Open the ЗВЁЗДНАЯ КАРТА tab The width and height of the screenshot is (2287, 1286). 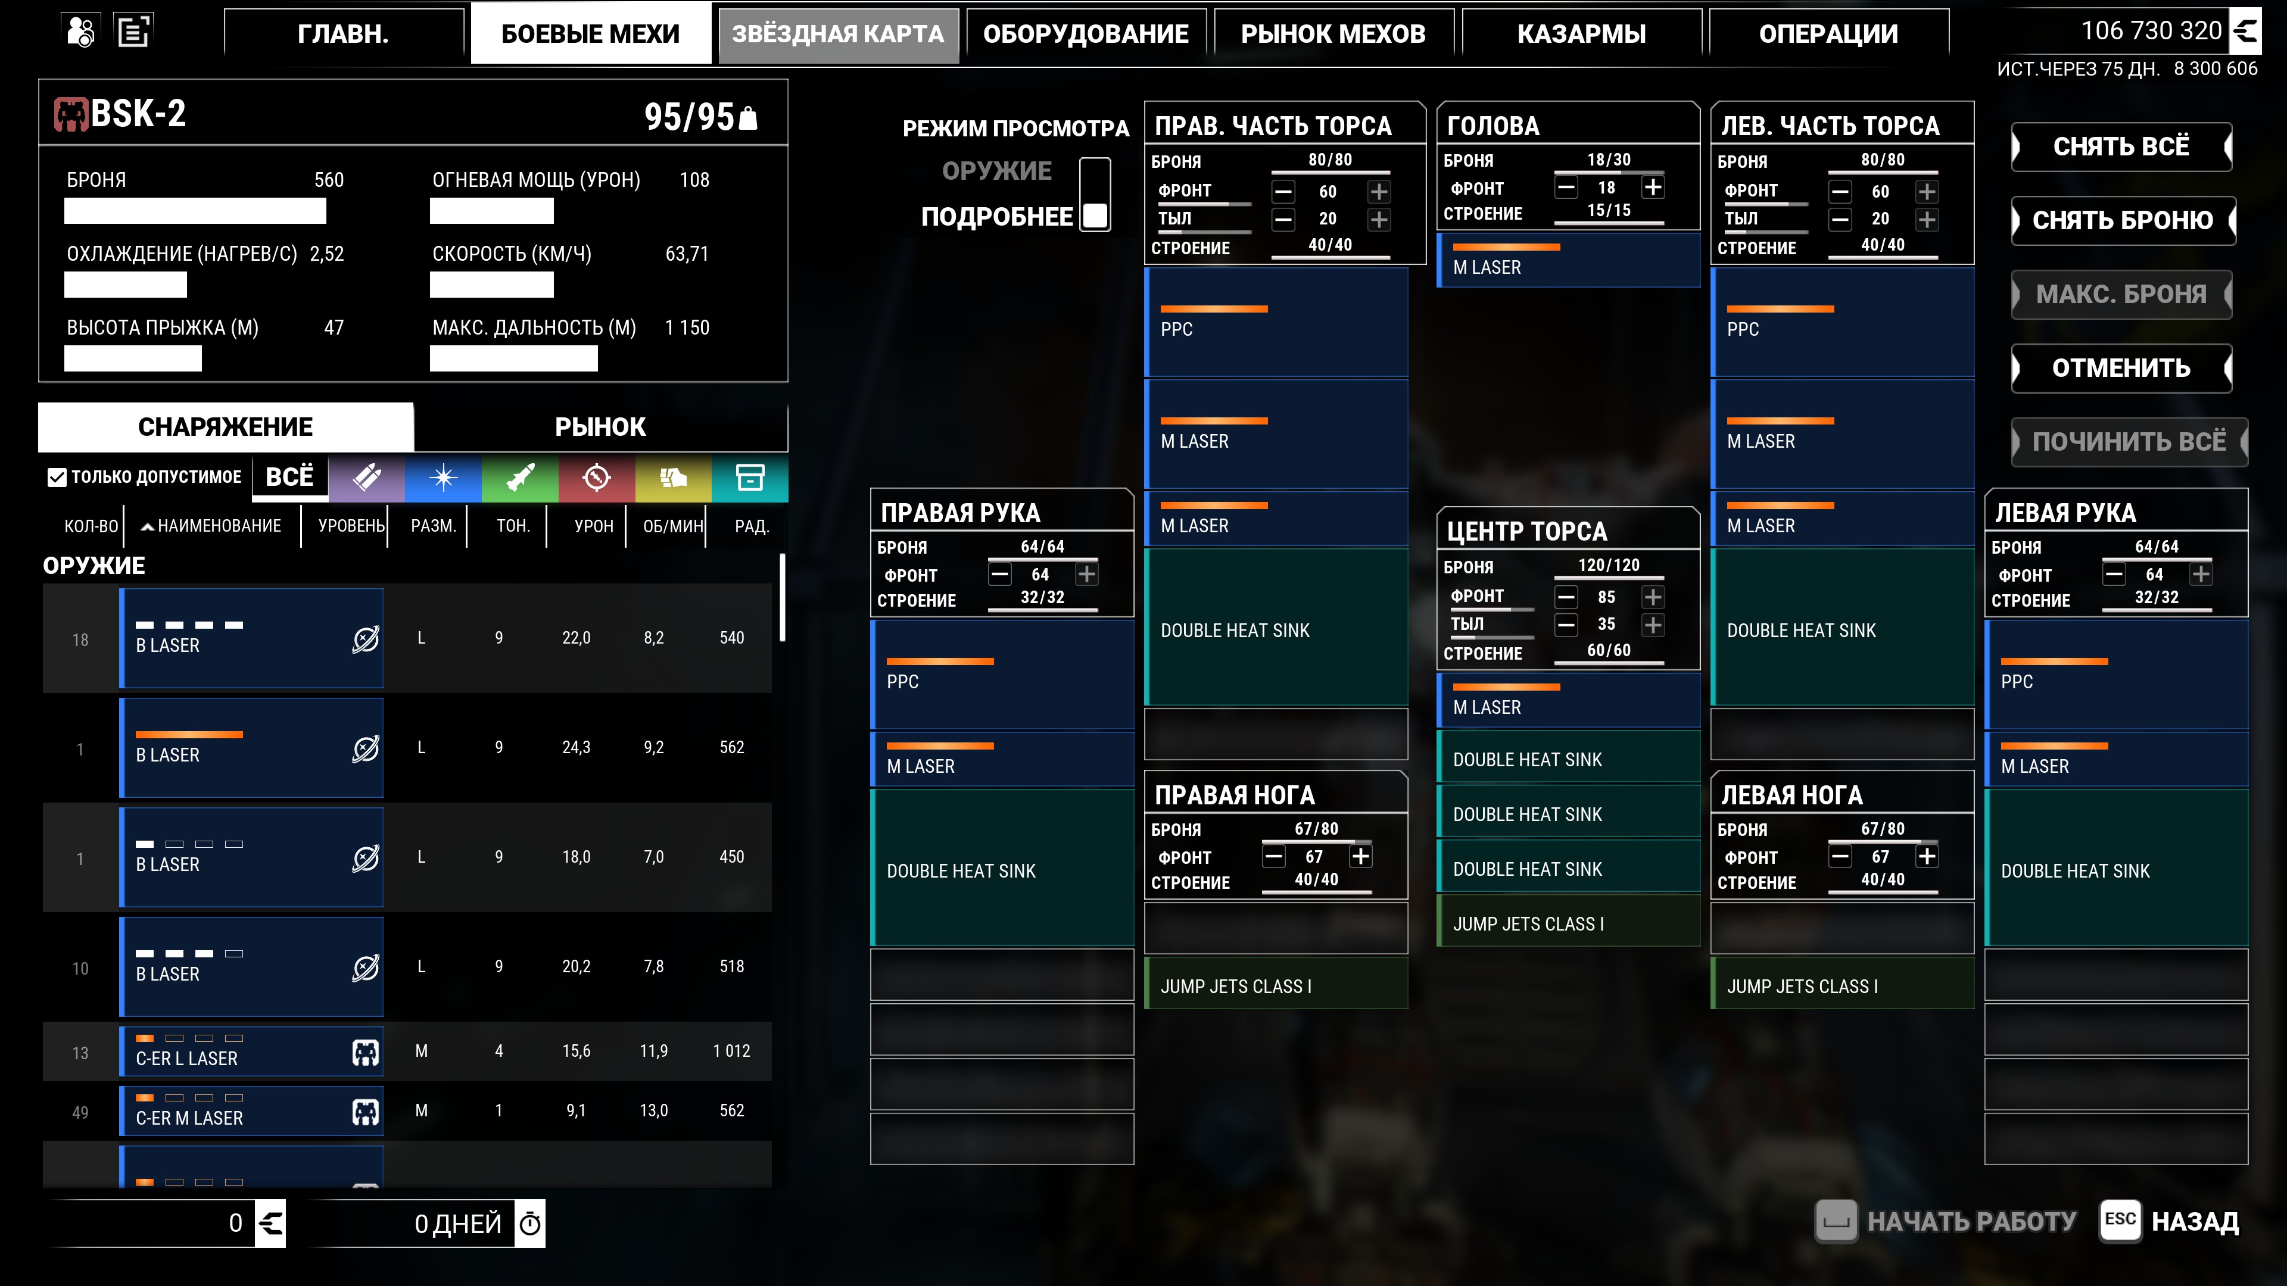(x=838, y=35)
